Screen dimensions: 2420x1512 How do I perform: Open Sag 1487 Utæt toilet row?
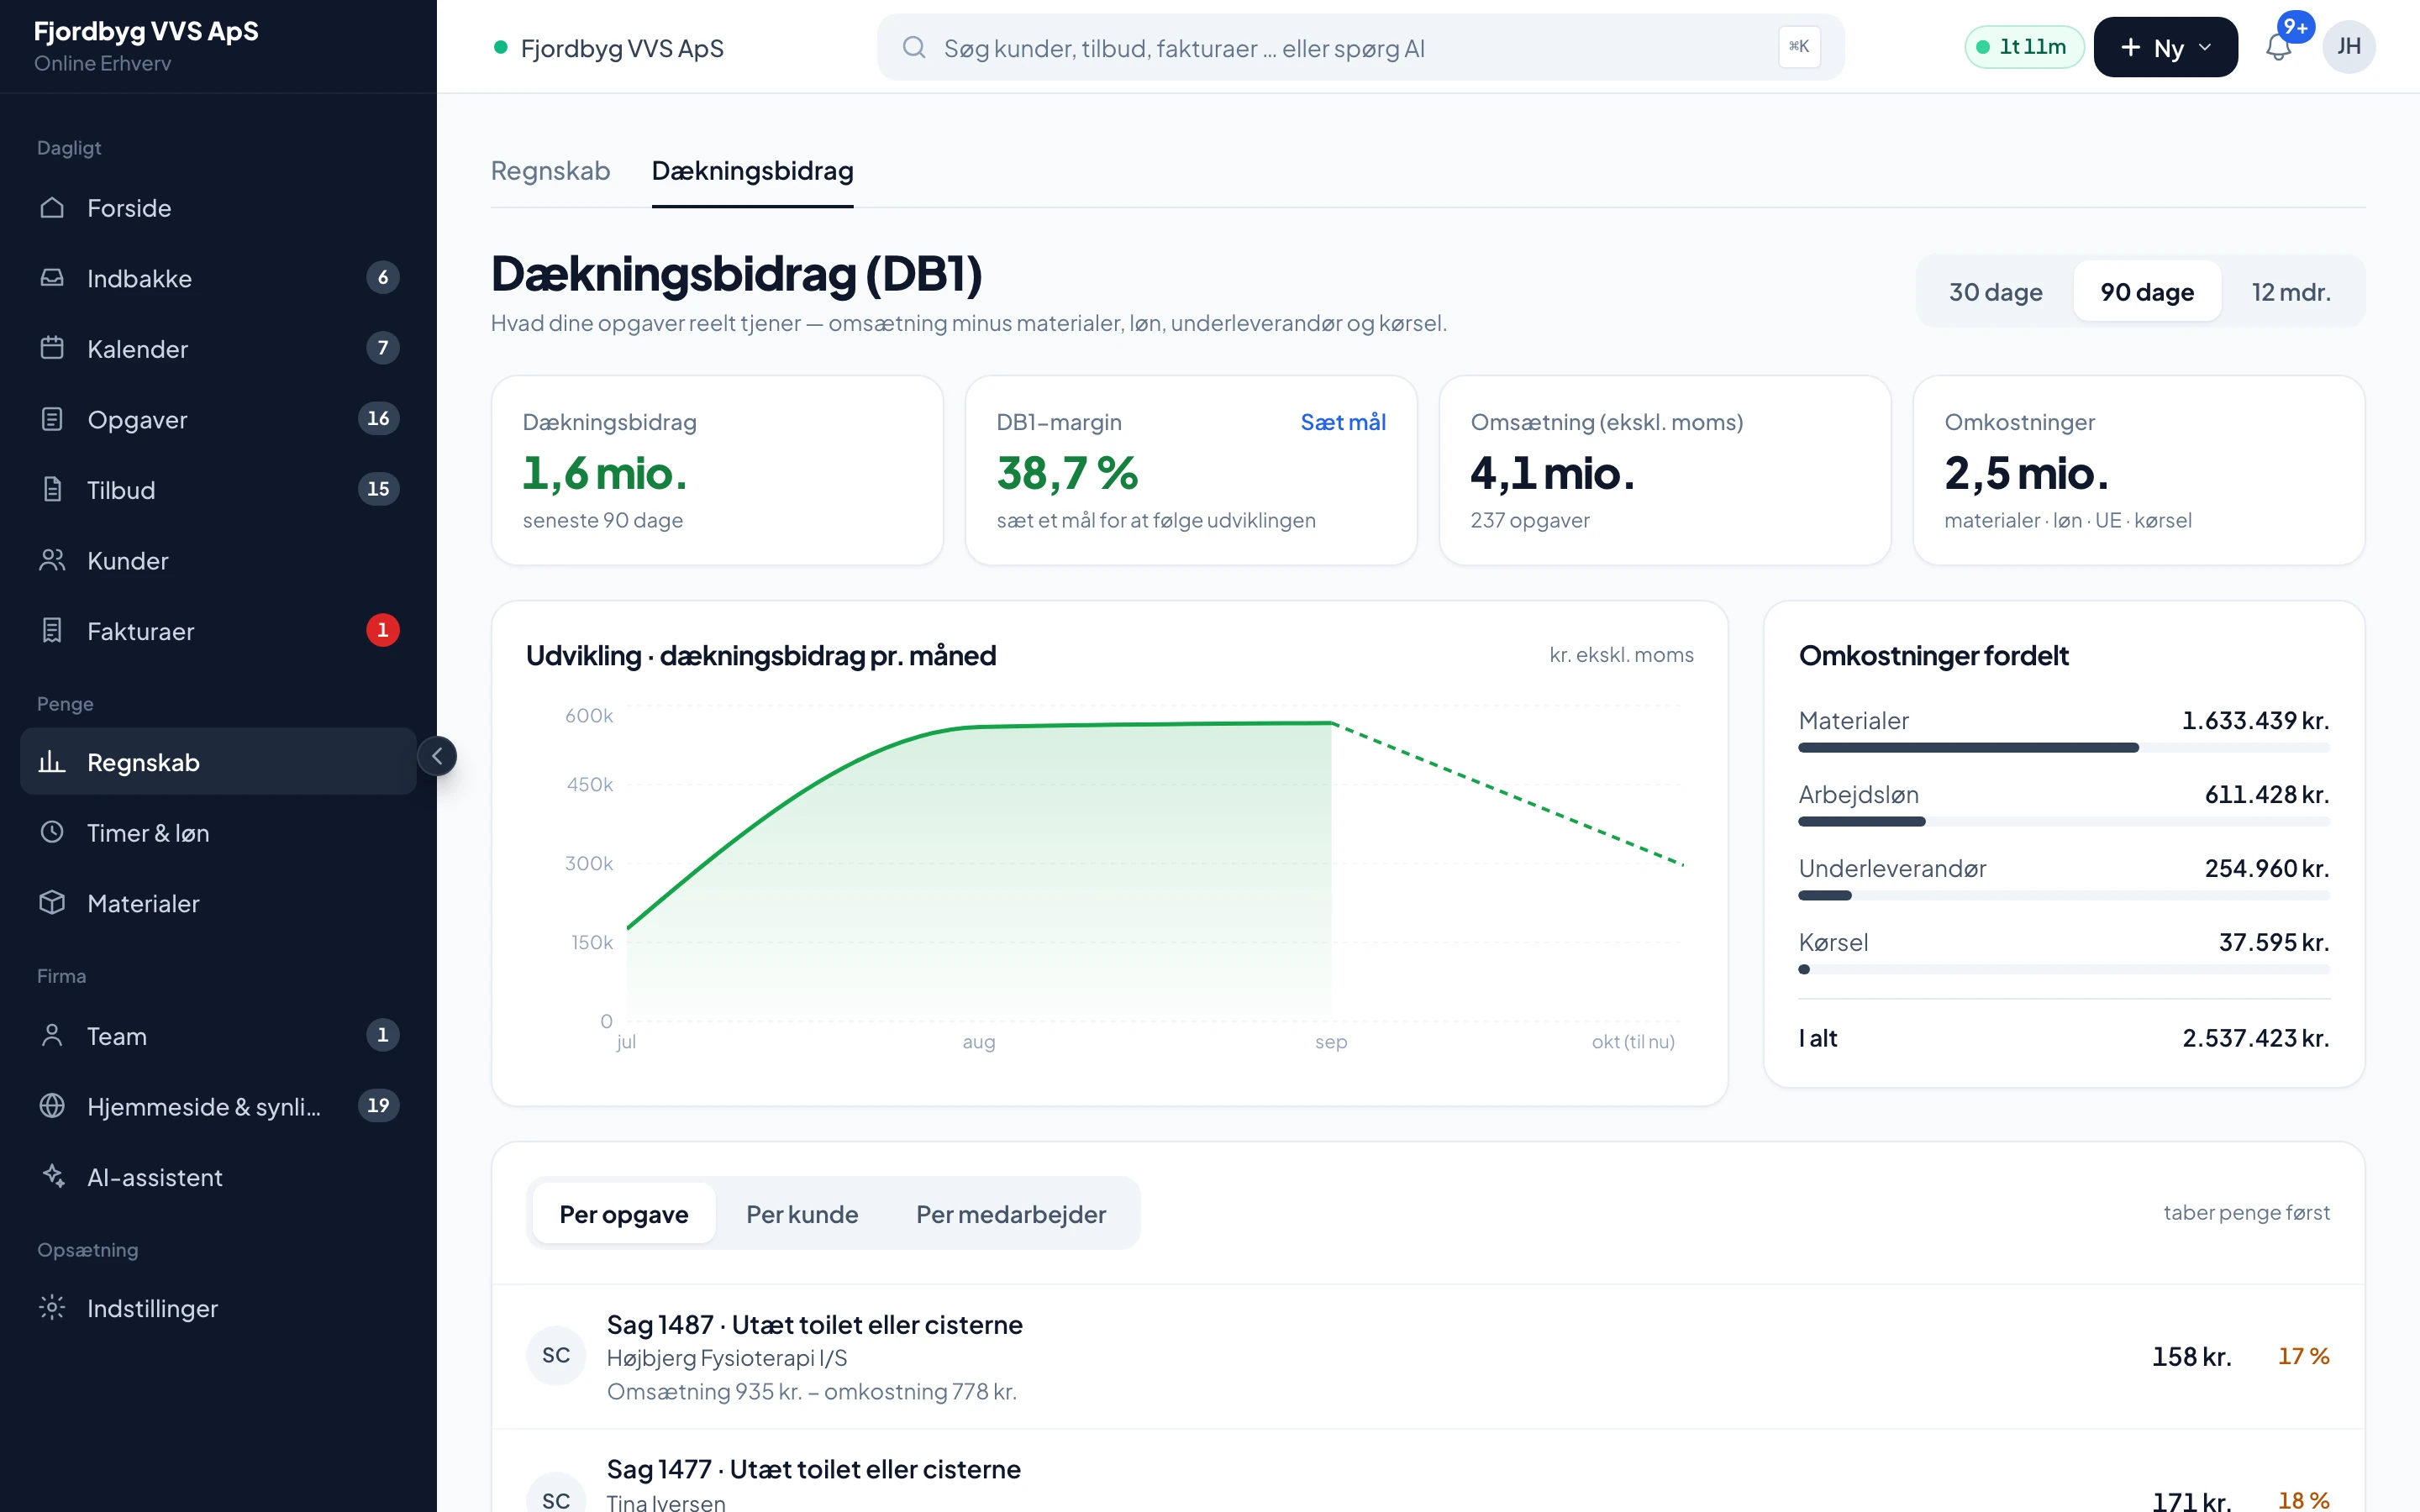pos(1428,1356)
